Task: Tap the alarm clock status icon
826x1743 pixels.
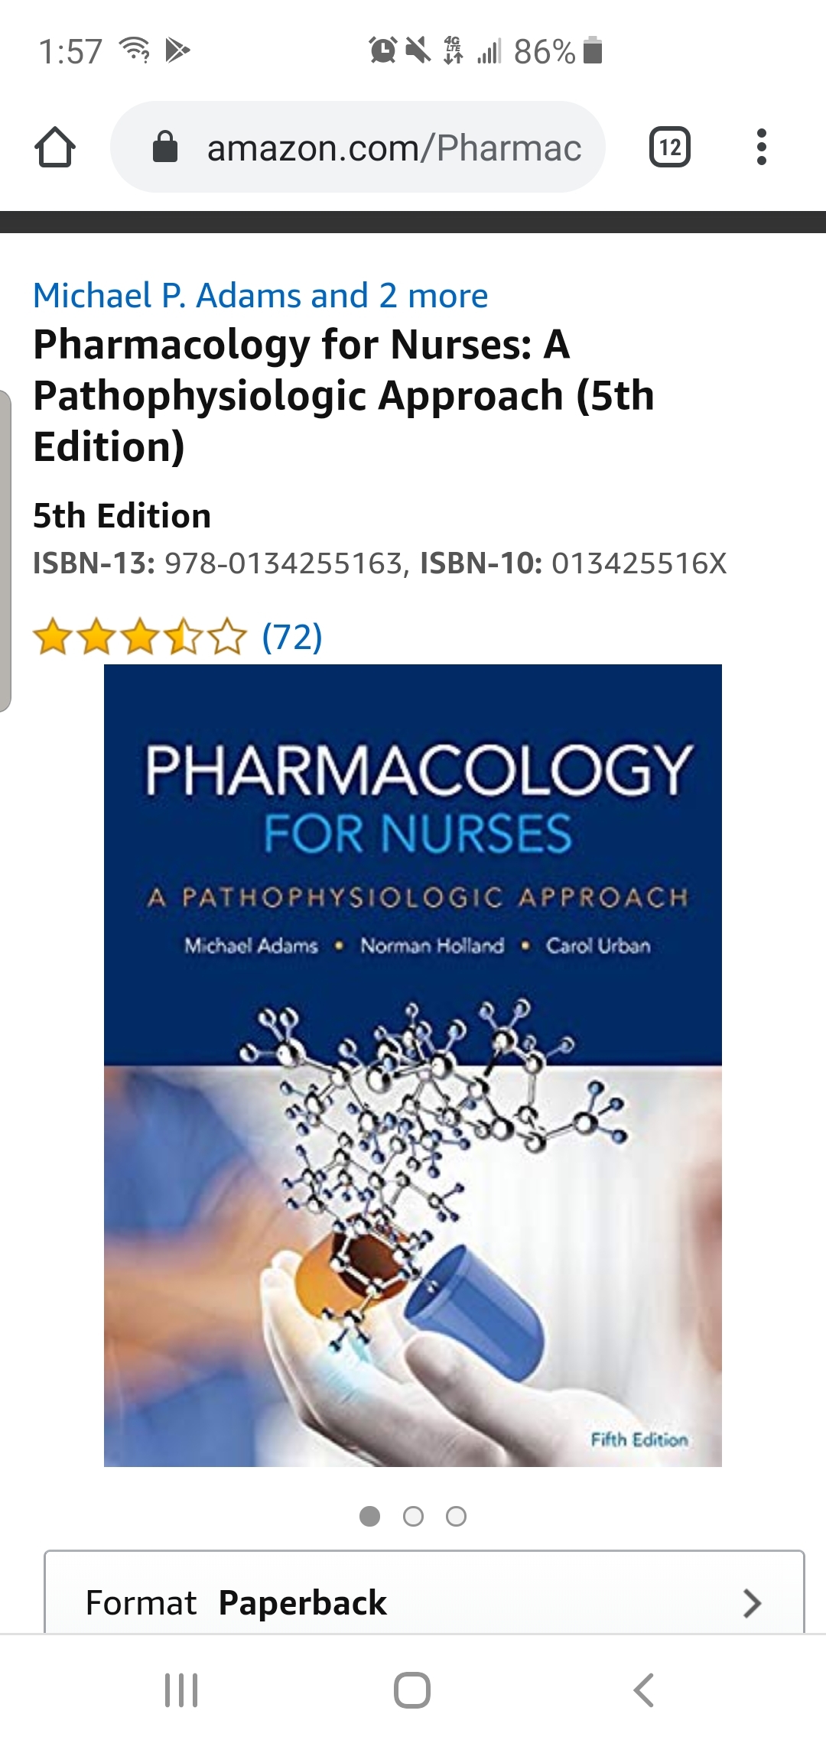Action: (x=382, y=50)
